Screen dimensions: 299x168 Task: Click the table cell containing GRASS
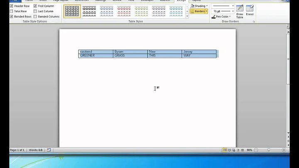130,56
